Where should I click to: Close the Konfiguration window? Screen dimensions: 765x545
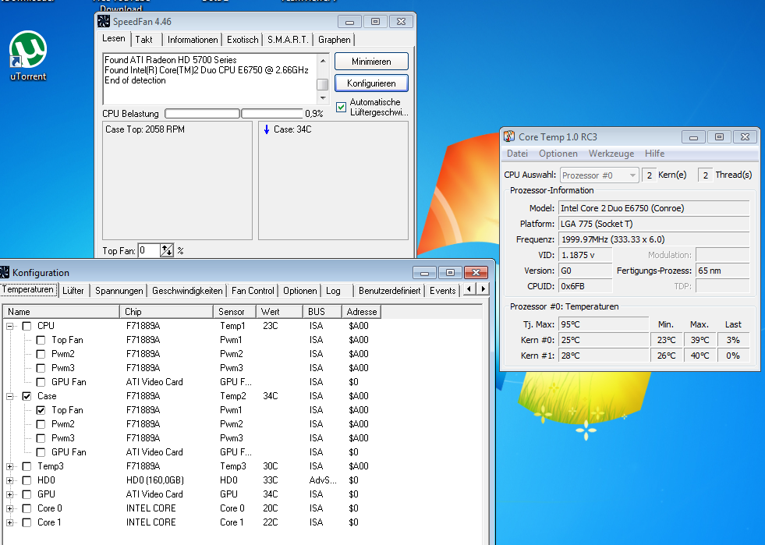pyautogui.click(x=476, y=272)
